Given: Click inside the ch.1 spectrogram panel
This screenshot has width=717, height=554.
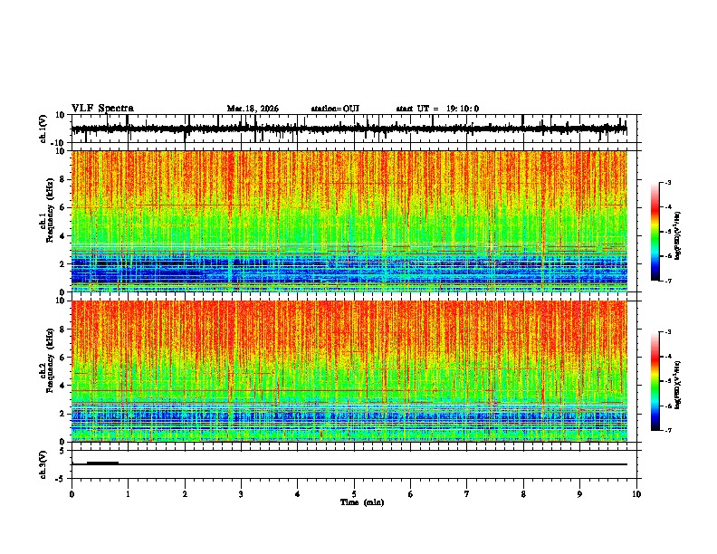Looking at the screenshot, I should click(349, 221).
